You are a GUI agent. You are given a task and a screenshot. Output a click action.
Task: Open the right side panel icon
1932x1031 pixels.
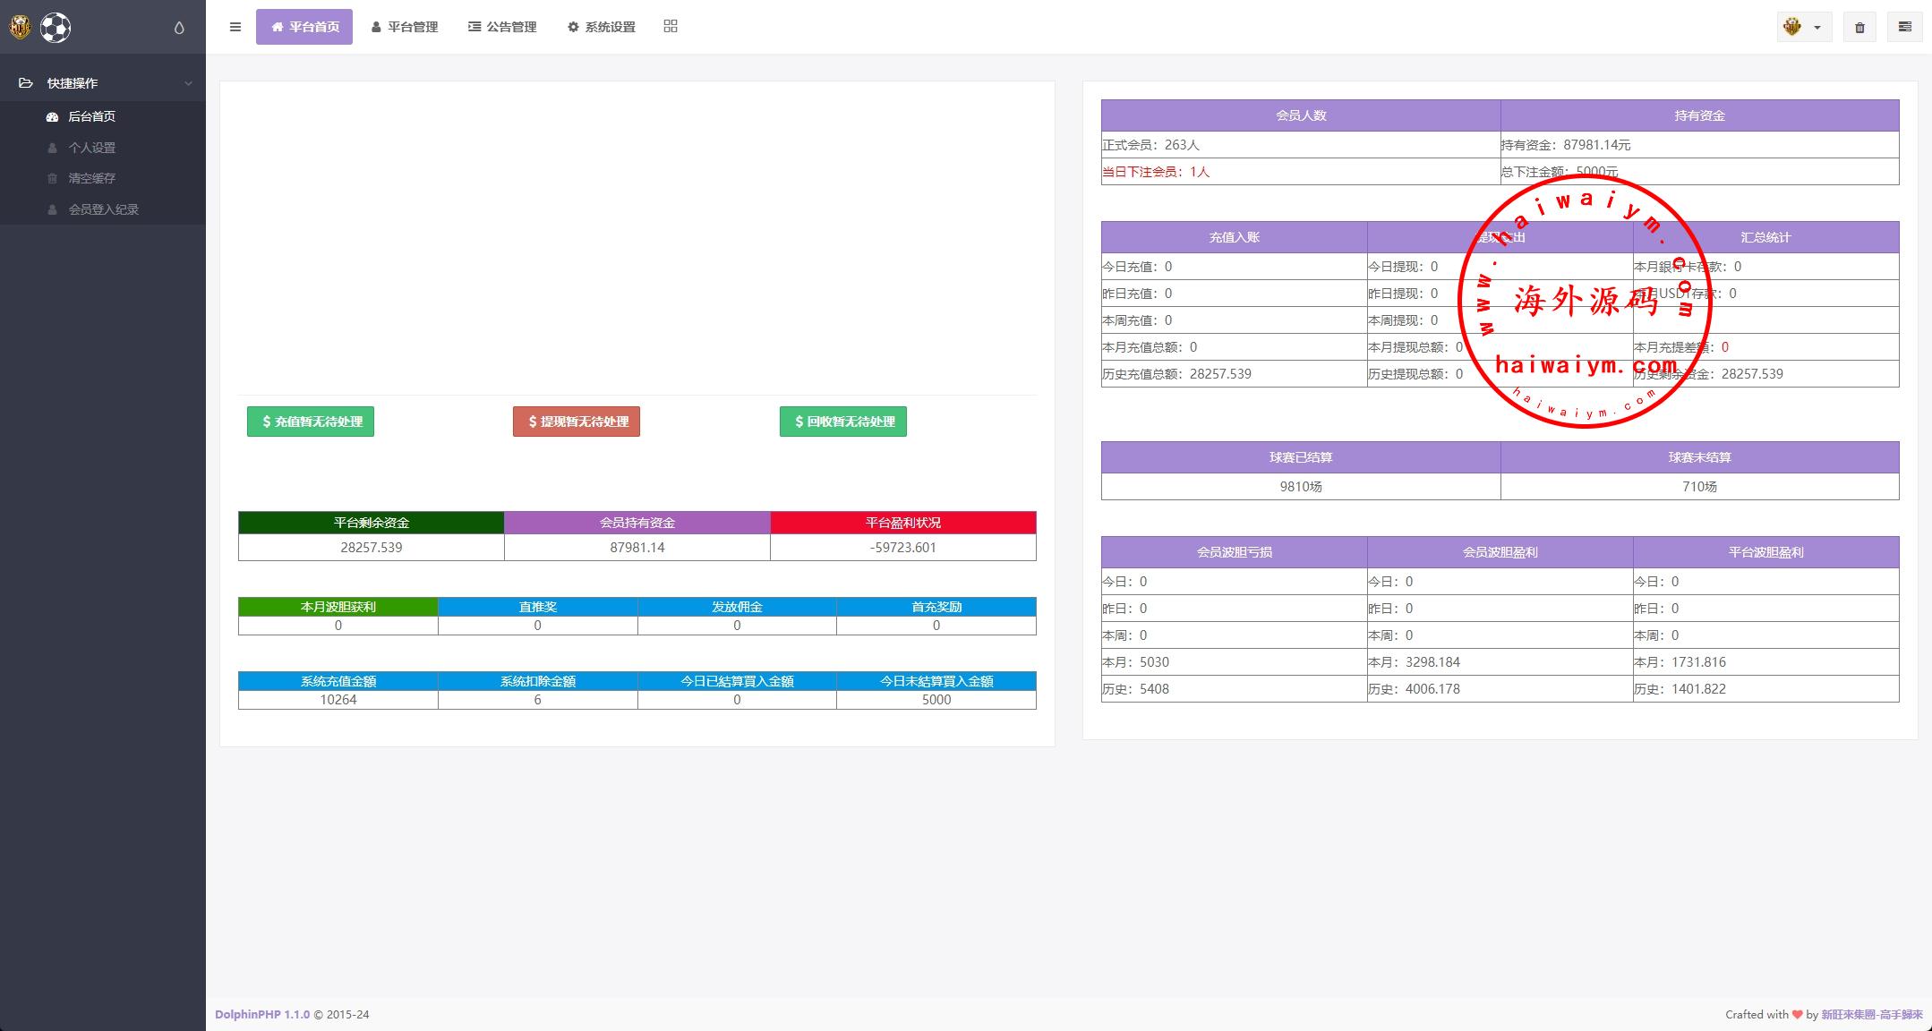tap(1904, 27)
